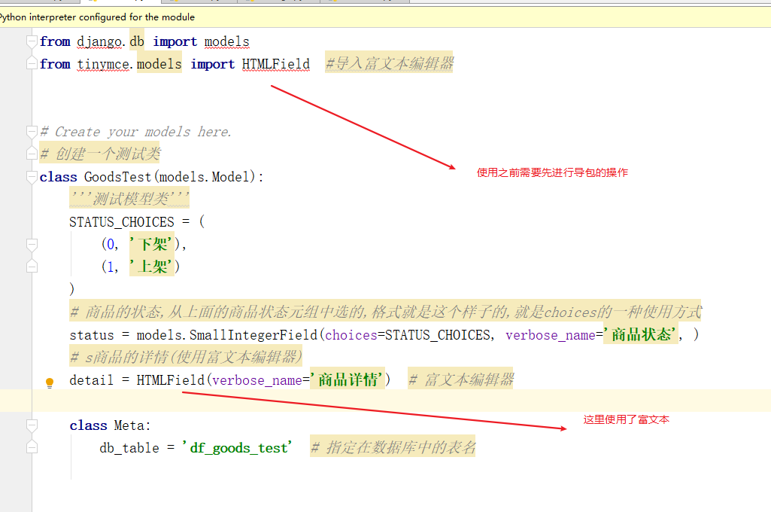
Task: Click 'choices' keyword argument
Action: click(351, 335)
